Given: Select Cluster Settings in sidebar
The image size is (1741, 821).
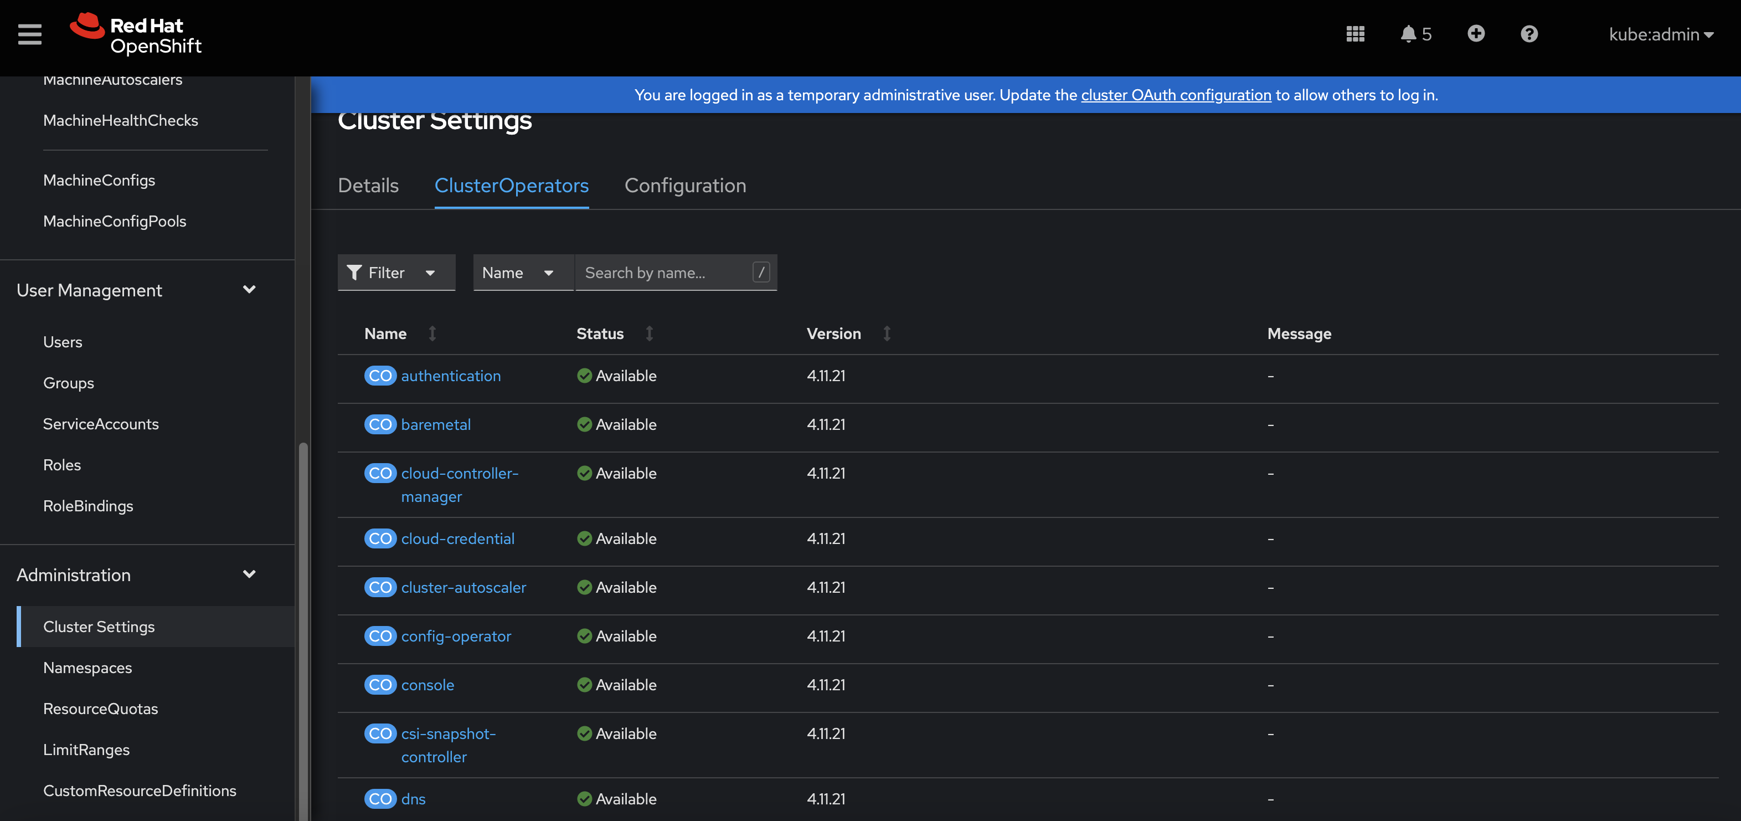Looking at the screenshot, I should [156, 627].
